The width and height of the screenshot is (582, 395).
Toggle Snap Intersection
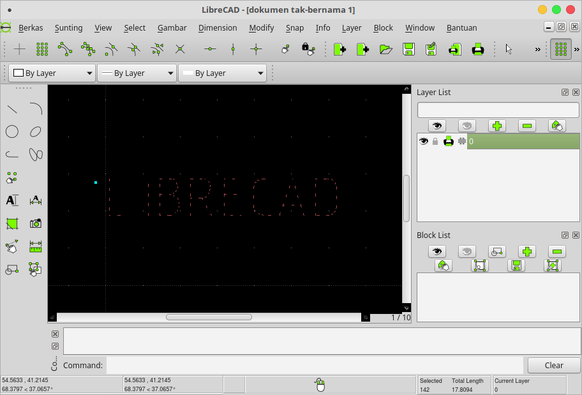[x=181, y=49]
